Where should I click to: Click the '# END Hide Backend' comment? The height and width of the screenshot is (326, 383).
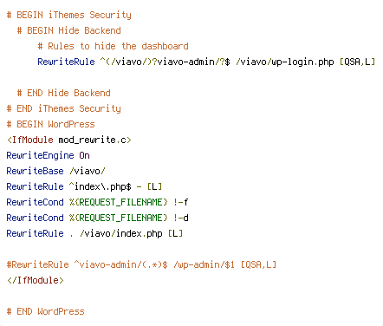64,93
